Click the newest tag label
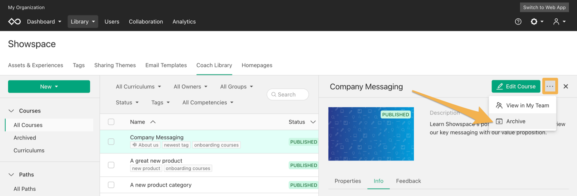Screen dimensions: 577x196 click(x=176, y=145)
